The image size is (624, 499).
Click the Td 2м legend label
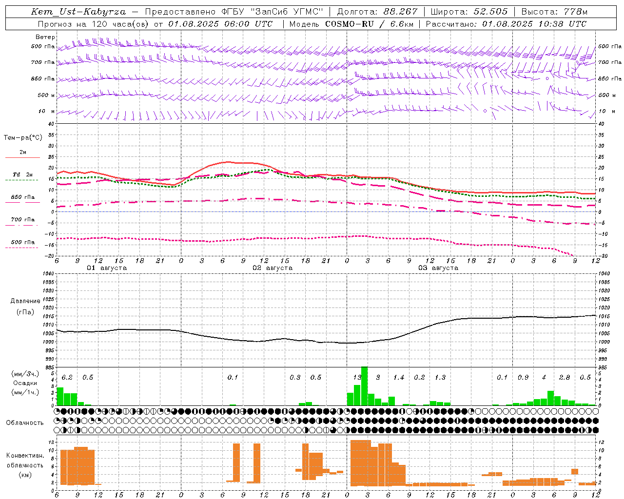22,174
